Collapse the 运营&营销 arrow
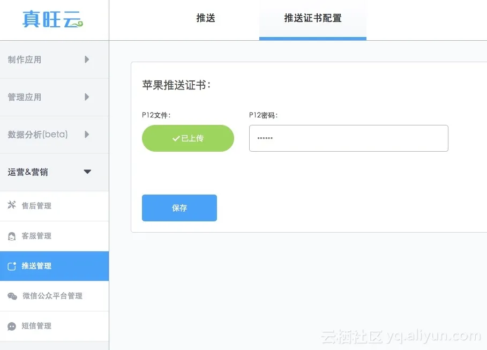 [x=87, y=172]
